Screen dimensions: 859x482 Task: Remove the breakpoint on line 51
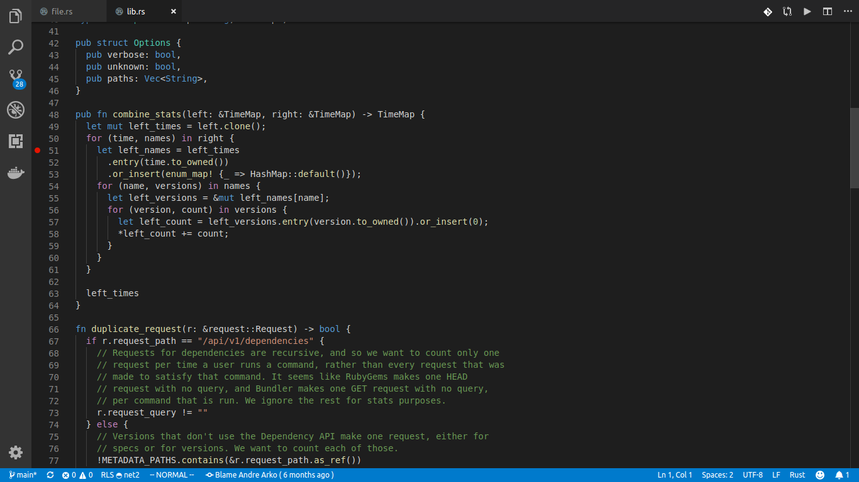coord(38,151)
